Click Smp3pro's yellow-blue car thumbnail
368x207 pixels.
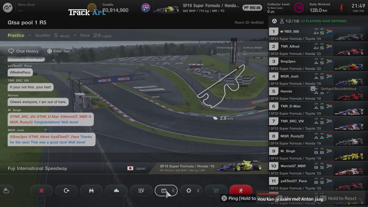[x=349, y=66]
